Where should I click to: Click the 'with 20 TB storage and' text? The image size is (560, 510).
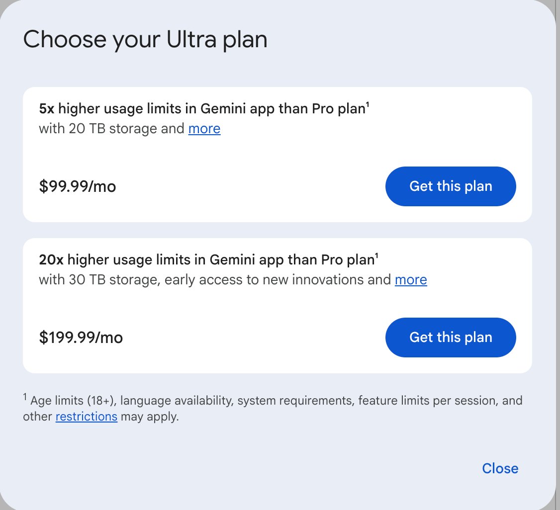coord(111,128)
